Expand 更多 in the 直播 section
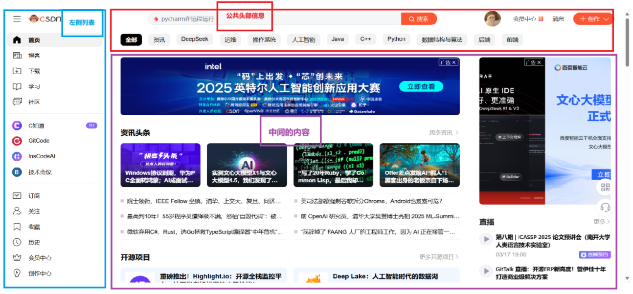633x294 pixels. (602, 222)
